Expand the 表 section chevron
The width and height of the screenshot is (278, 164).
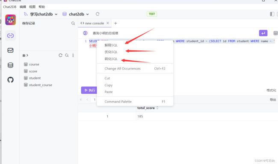click(27, 55)
